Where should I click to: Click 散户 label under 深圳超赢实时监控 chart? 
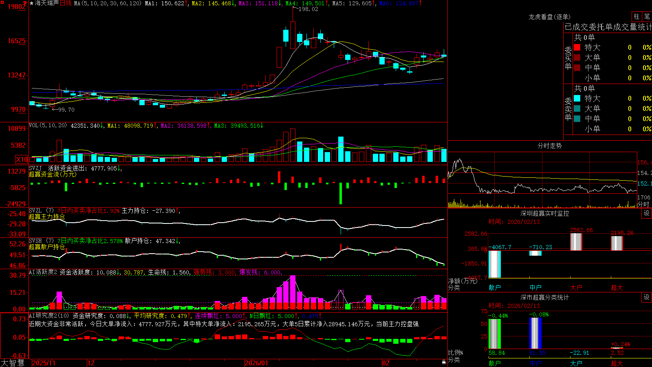495,287
